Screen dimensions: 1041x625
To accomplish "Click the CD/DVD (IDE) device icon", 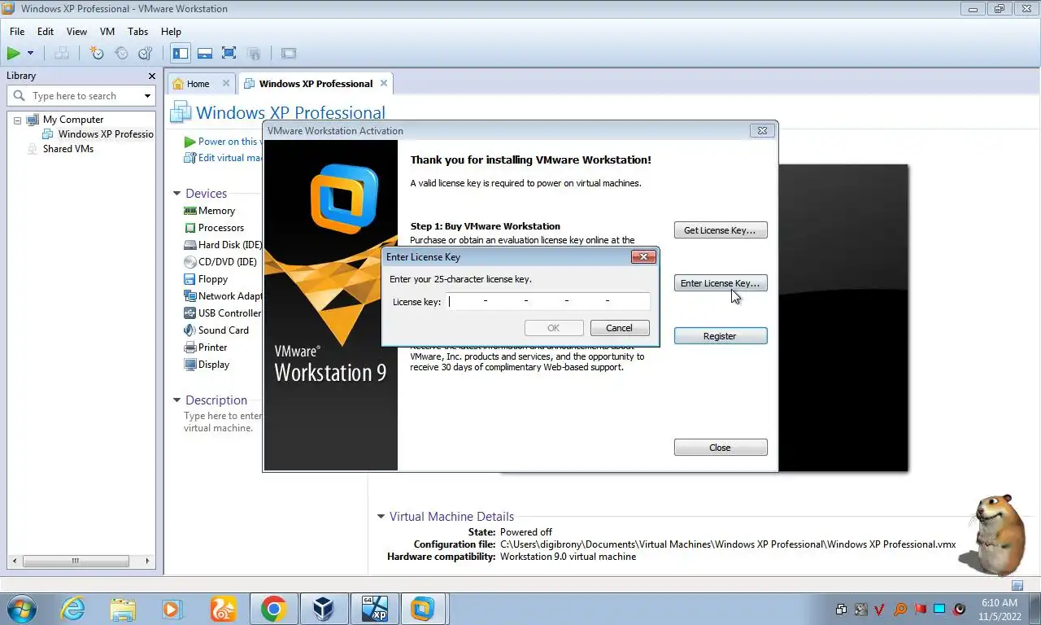I will click(190, 262).
